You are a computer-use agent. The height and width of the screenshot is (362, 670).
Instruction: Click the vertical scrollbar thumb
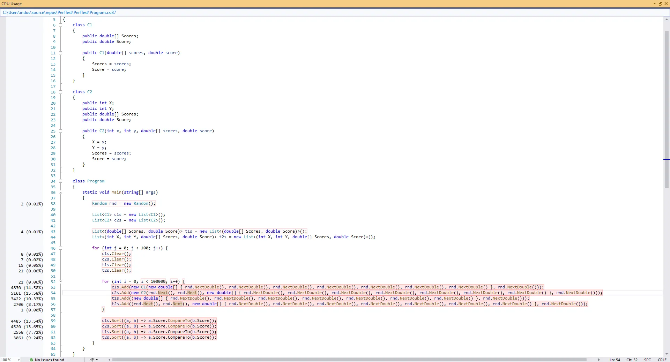click(667, 109)
